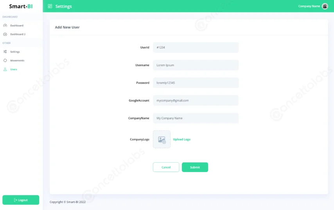Image resolution: width=334 pixels, height=210 pixels.
Task: Select the Password input field
Action: point(196,83)
